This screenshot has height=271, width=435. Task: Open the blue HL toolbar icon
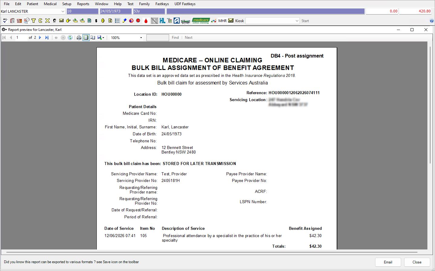coord(162,21)
